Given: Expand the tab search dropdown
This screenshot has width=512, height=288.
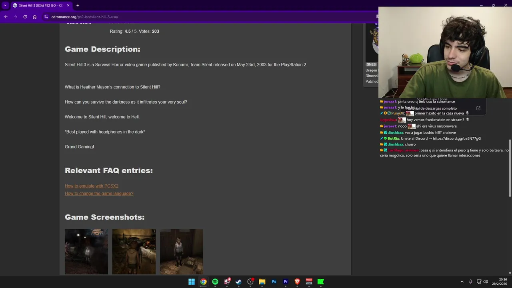Looking at the screenshot, I should [x=5, y=5].
